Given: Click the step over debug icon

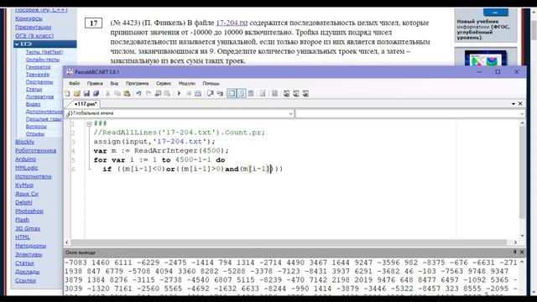Looking at the screenshot, I should [x=210, y=93].
